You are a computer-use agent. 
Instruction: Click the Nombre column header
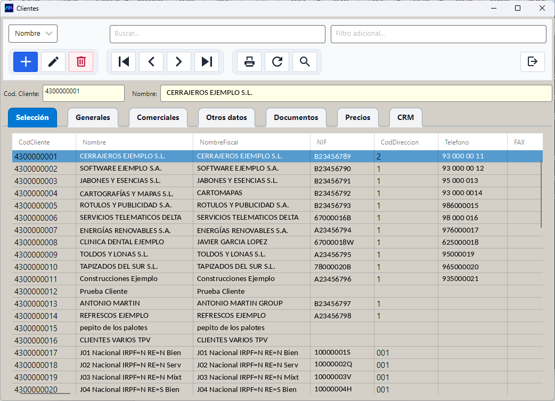pyautogui.click(x=135, y=142)
